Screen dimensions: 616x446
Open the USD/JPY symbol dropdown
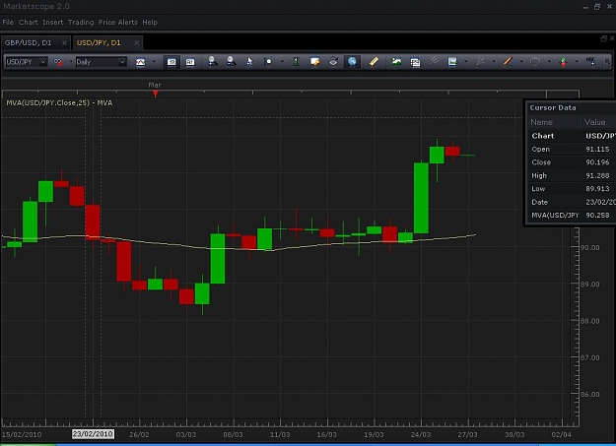[x=42, y=62]
